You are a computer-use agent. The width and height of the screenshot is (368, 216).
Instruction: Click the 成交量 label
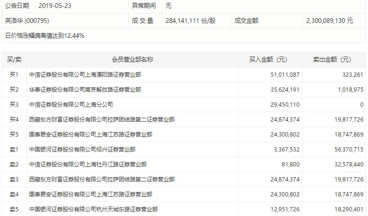(x=142, y=21)
